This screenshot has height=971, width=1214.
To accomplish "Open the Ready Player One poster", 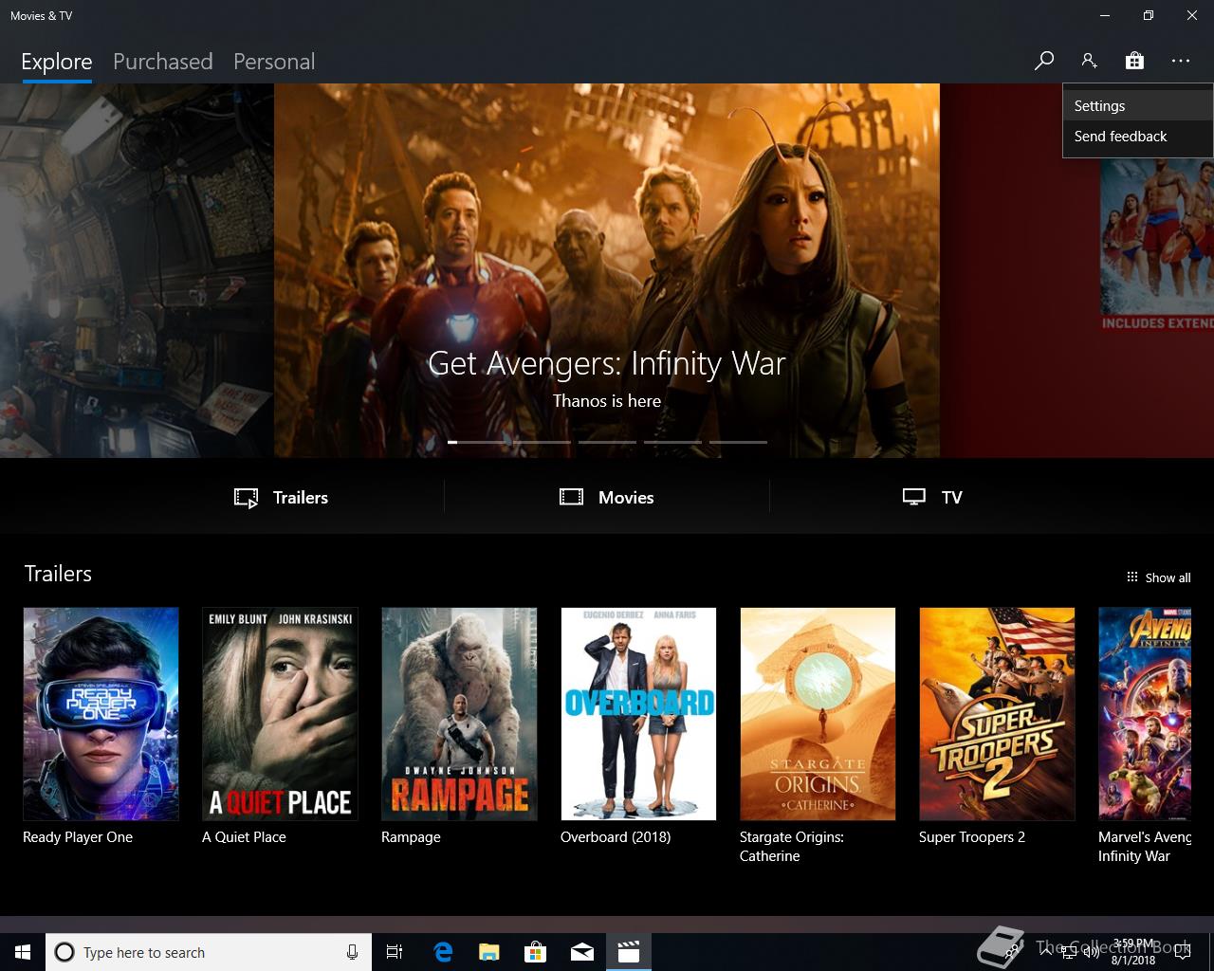I will pos(101,714).
